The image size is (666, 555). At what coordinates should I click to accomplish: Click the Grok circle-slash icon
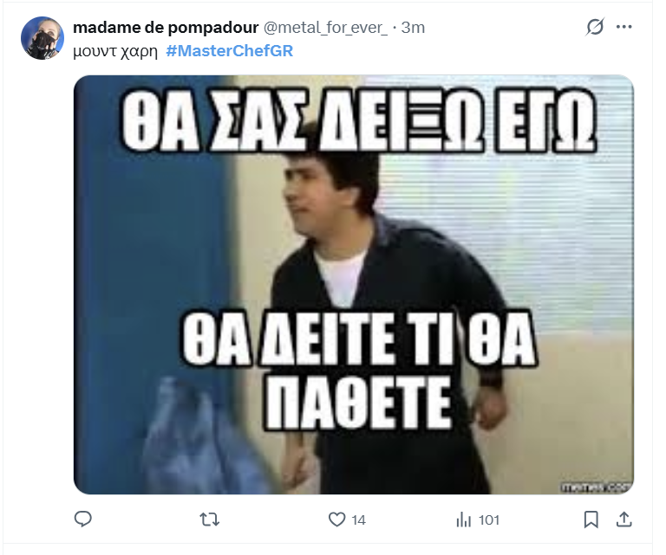pyautogui.click(x=595, y=27)
